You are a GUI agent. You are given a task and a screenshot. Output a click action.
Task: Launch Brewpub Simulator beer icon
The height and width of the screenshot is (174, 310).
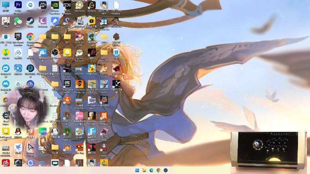(x=92, y=116)
